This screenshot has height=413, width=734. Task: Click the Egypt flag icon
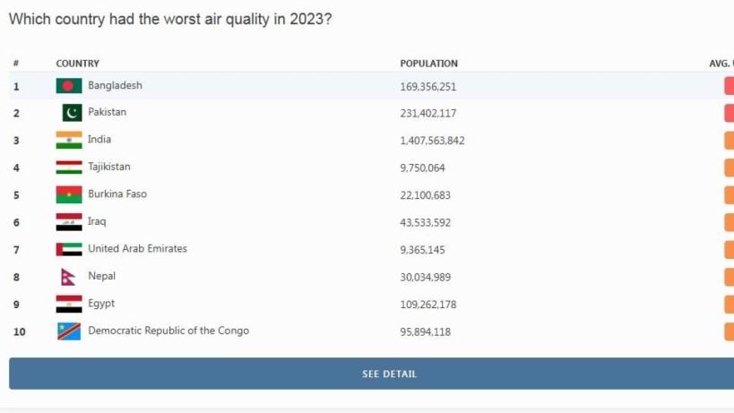pos(69,304)
